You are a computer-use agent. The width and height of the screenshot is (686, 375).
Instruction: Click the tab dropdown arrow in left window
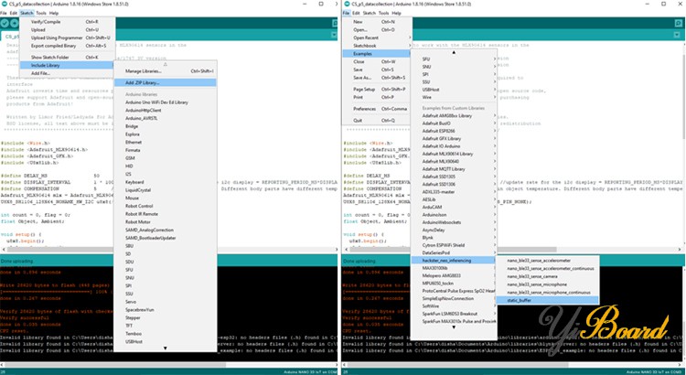coord(333,37)
